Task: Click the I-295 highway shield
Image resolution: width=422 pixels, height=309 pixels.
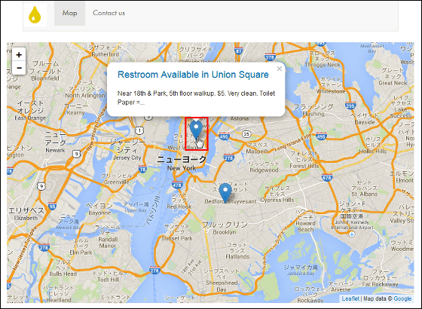Action: pyautogui.click(x=350, y=106)
